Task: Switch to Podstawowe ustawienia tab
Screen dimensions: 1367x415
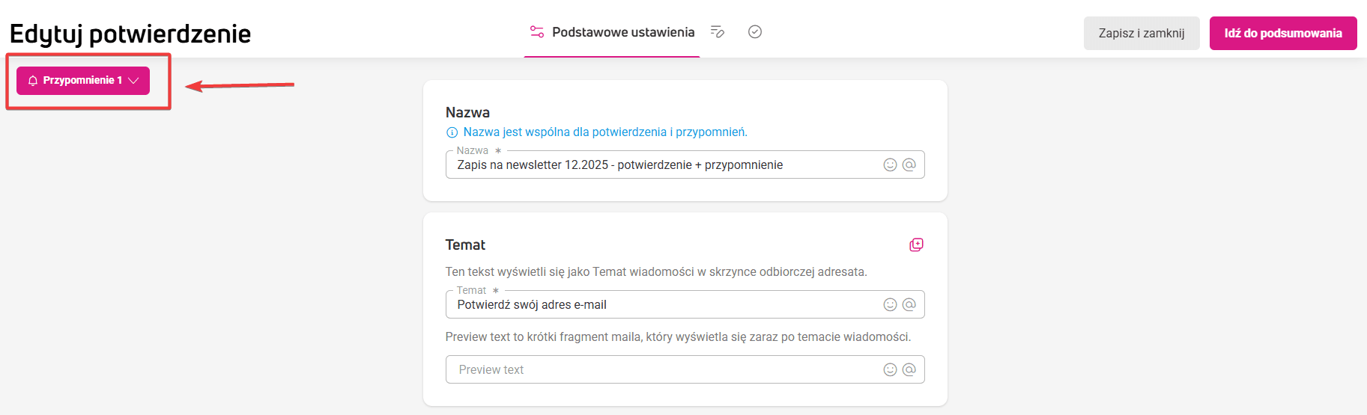Action: [x=612, y=32]
